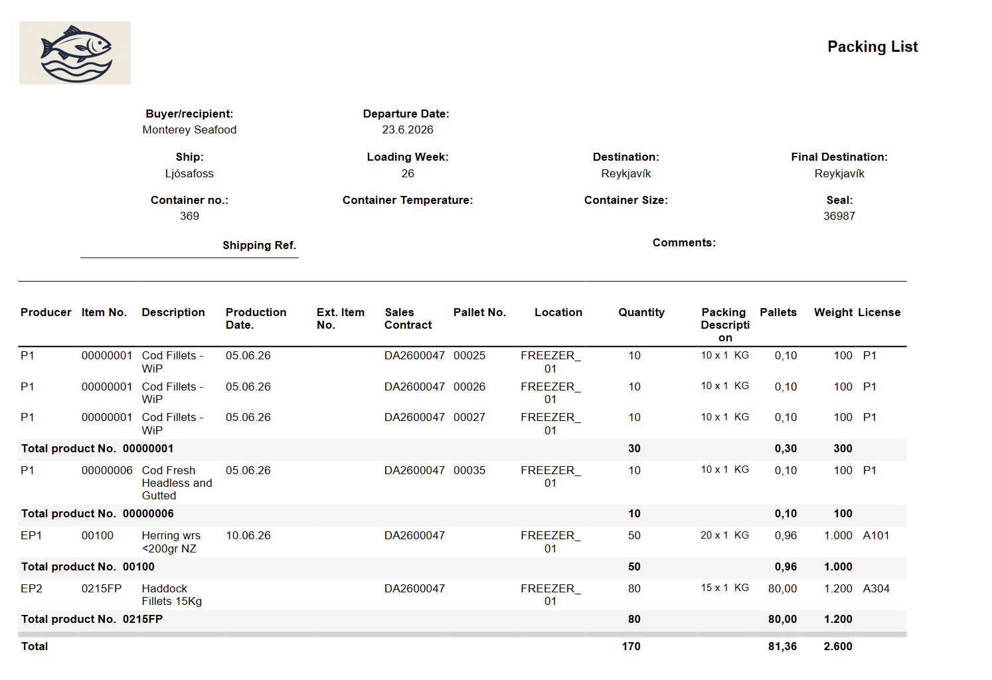Click producer code EP1
Image resolution: width=992 pixels, height=680 pixels.
31,535
